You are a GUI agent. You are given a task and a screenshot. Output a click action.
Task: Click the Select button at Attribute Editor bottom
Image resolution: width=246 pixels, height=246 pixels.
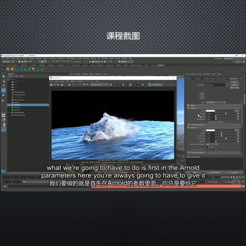click(195, 172)
